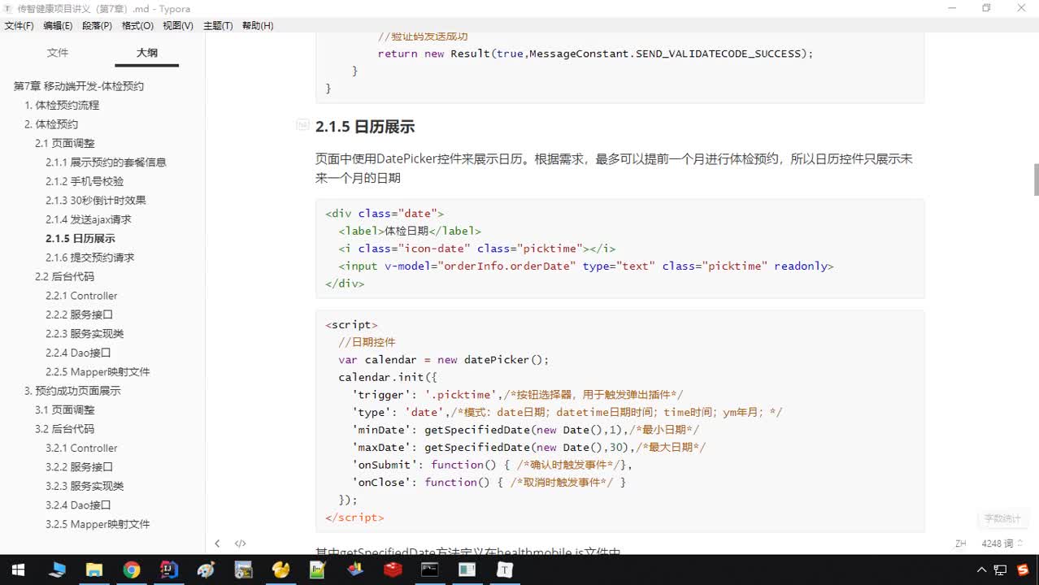This screenshot has height=585, width=1039.
Task: Click the ZH spell-check language indicator
Action: 961,544
